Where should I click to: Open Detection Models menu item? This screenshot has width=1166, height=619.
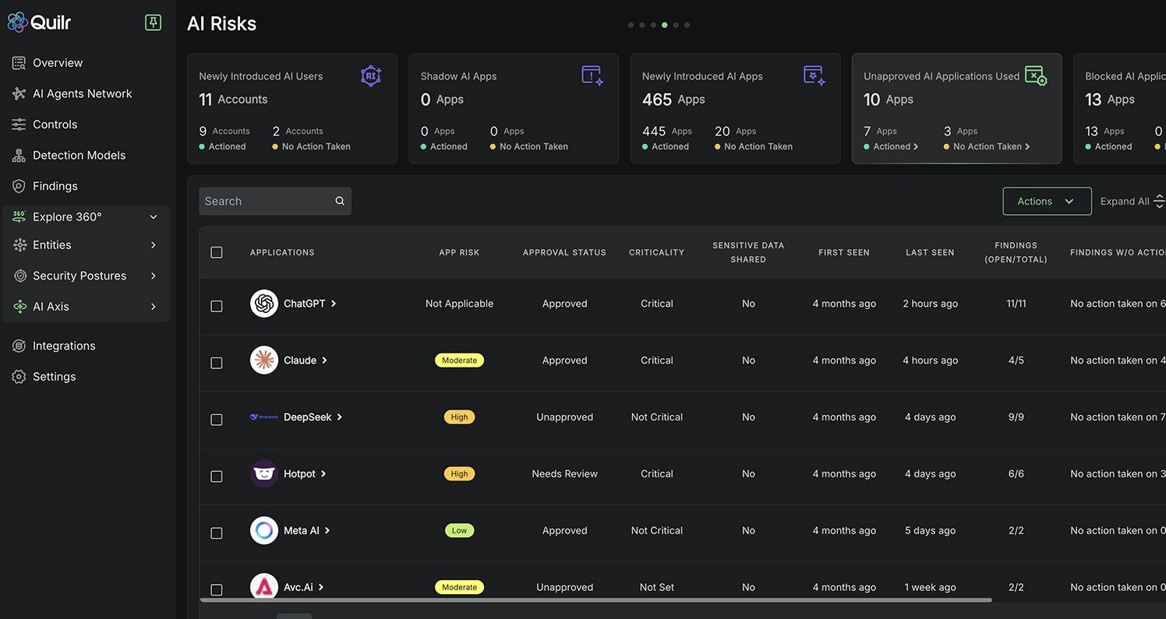click(x=79, y=156)
